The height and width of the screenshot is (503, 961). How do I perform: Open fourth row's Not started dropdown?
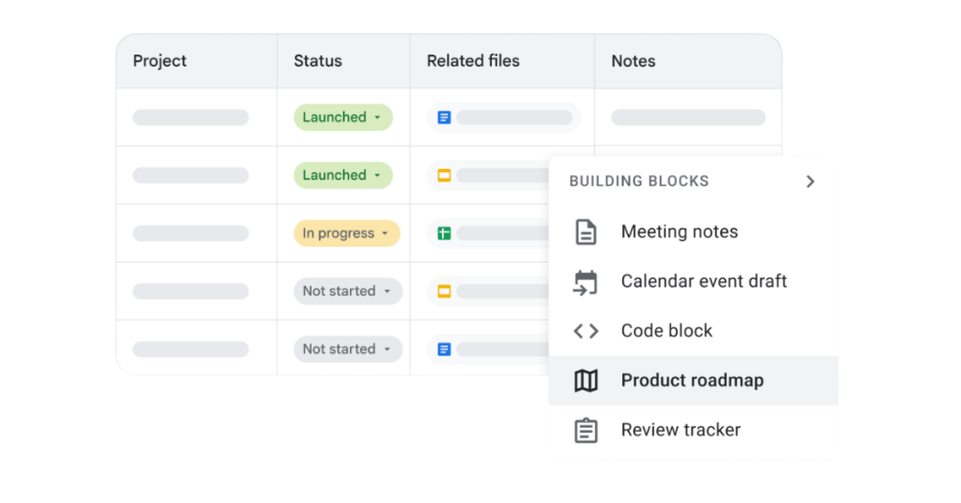click(347, 291)
